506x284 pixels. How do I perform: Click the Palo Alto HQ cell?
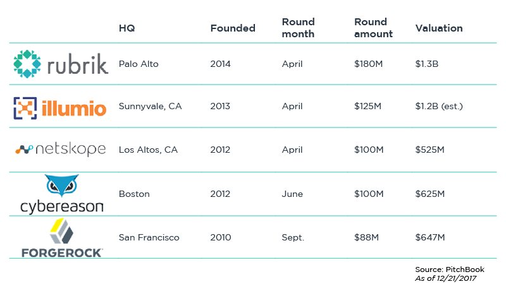click(x=139, y=64)
